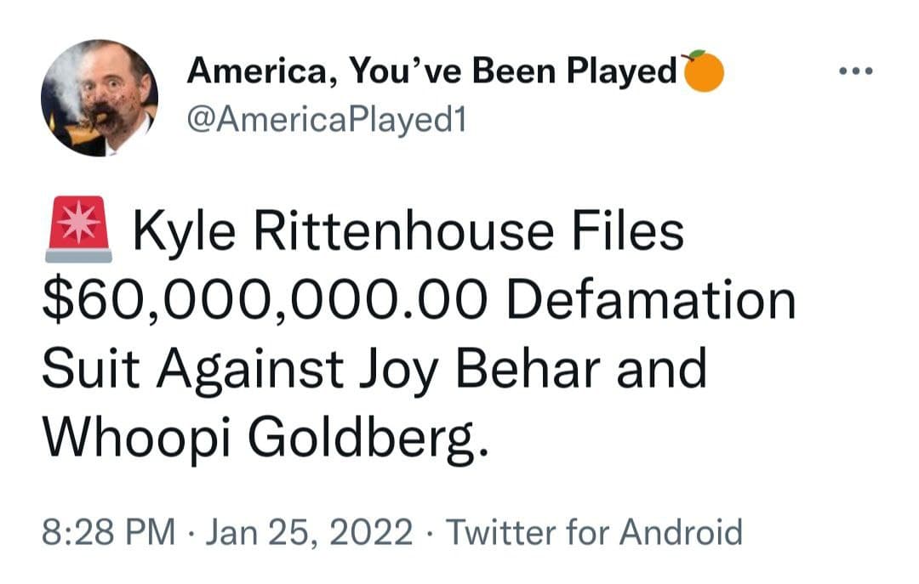Click the $60,000,000.00 amount in the tweet

[x=266, y=302]
